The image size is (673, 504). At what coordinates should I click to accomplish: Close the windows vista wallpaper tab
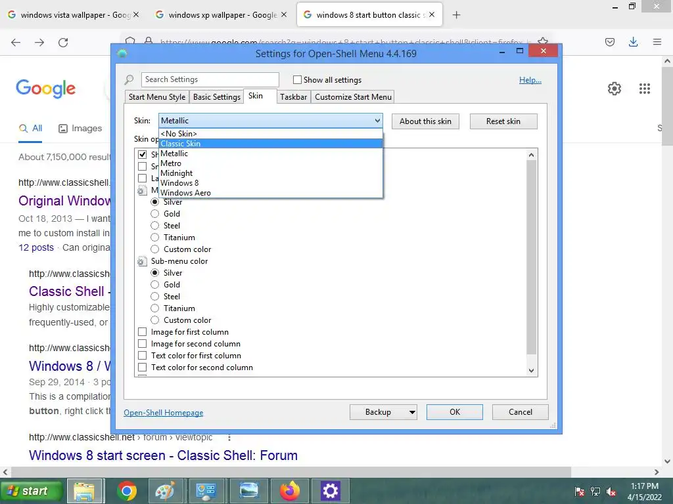pyautogui.click(x=136, y=14)
